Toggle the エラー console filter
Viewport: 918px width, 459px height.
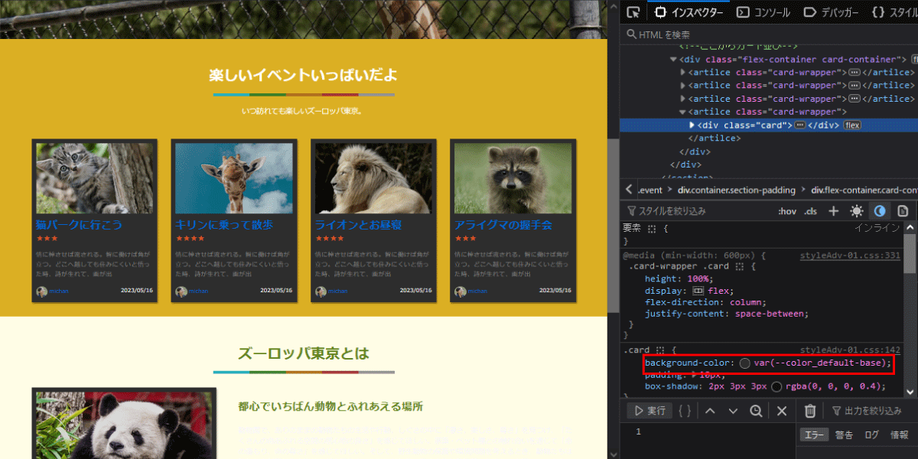click(813, 435)
